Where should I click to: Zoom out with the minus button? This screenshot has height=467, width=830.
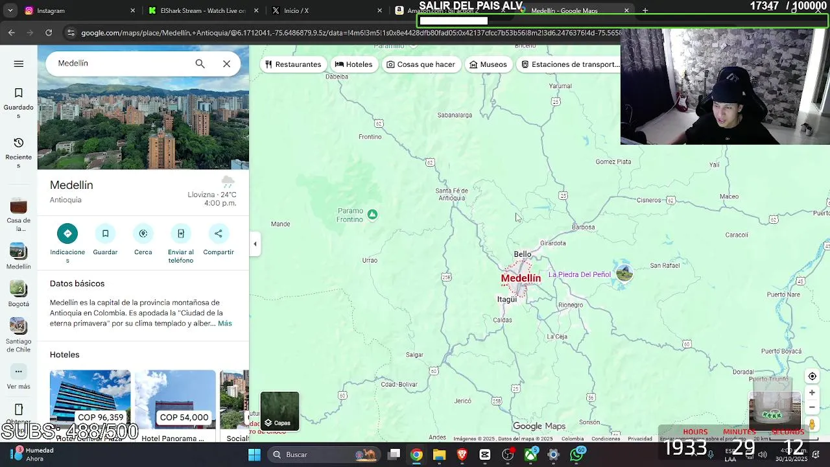point(812,407)
